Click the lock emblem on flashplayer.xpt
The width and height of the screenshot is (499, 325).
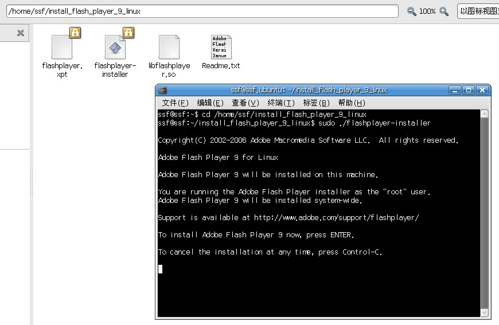coord(75,33)
